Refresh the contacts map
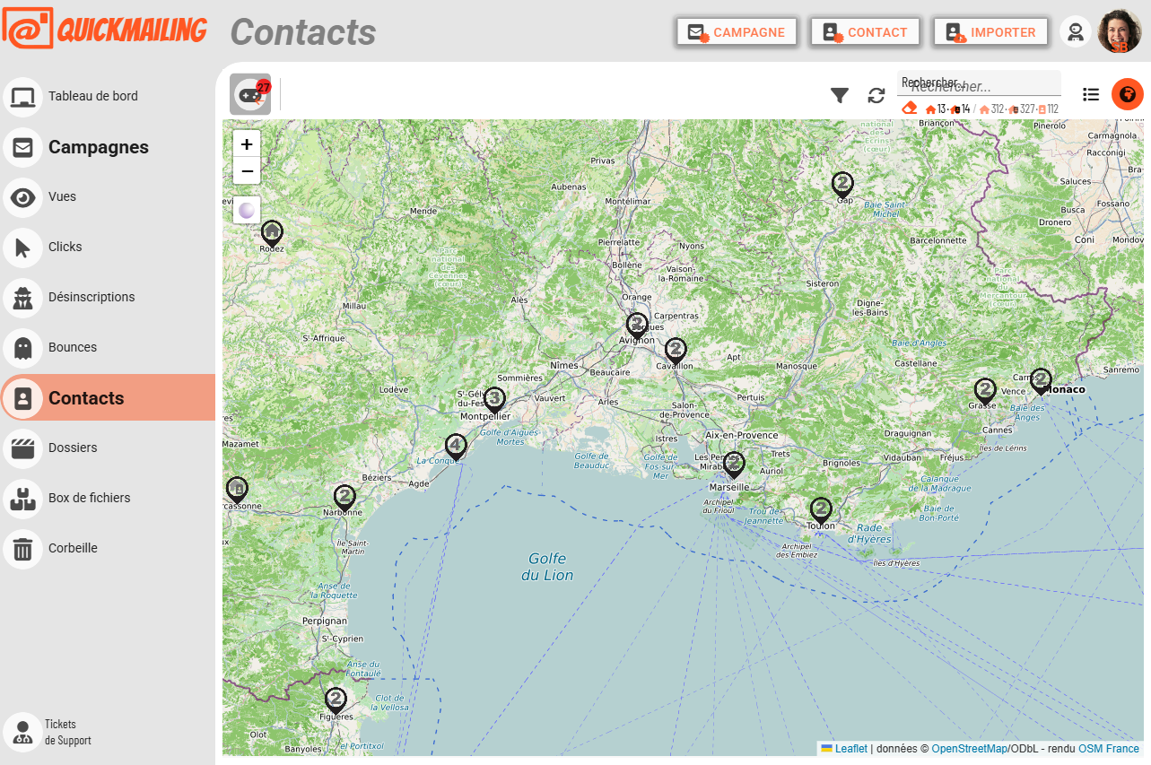Screen dimensions: 1151x765 (x=876, y=95)
